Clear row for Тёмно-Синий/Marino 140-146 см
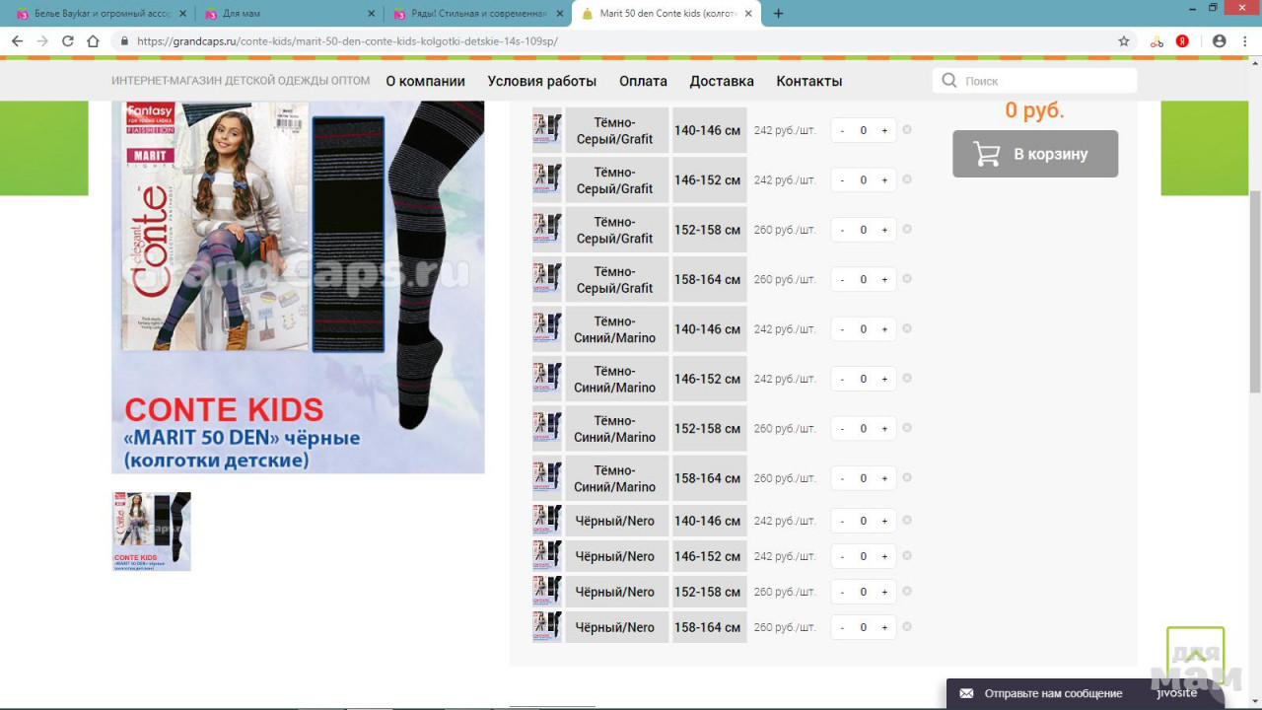 pos(907,328)
